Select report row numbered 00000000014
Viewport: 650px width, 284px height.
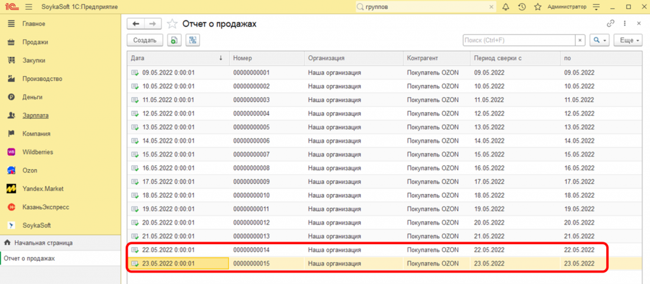251,250
